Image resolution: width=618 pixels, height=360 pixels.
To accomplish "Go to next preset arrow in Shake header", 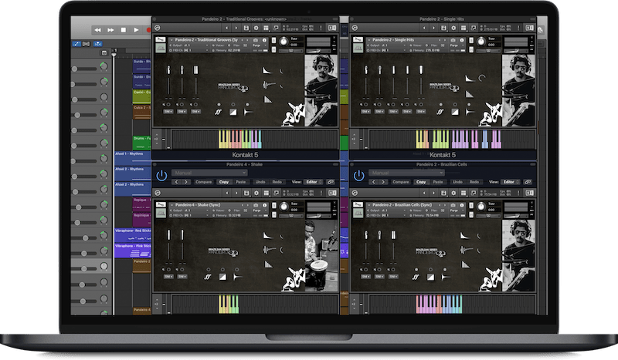I will [185, 182].
